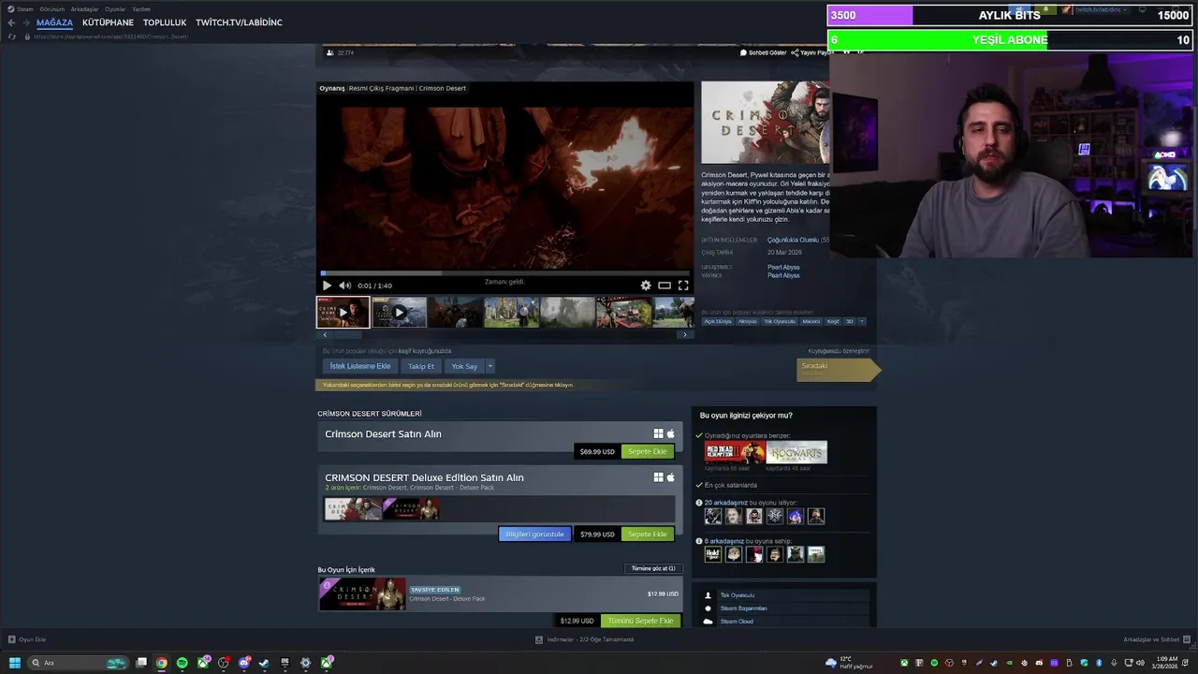Open the TWITCH.TV/LABIDINC profile tab
The image size is (1198, 674).
tap(239, 22)
